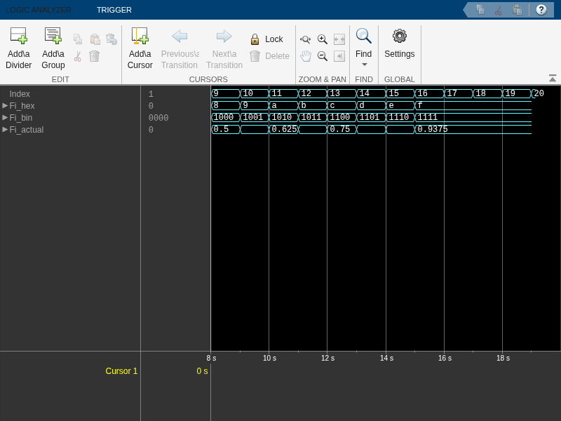Click the Add Group icon
This screenshot has height=421, width=561.
click(53, 36)
